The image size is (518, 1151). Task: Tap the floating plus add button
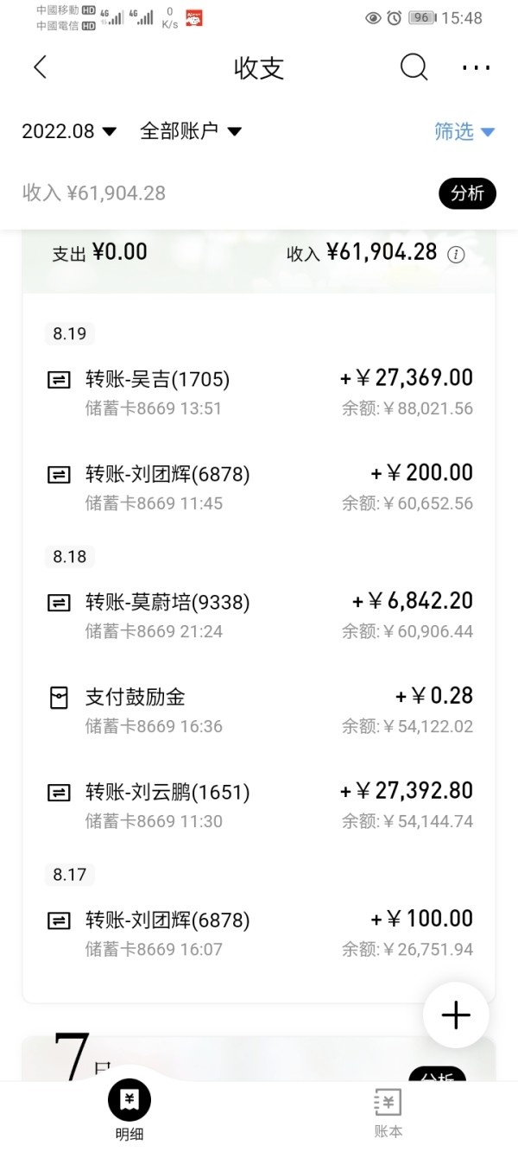[x=456, y=1015]
